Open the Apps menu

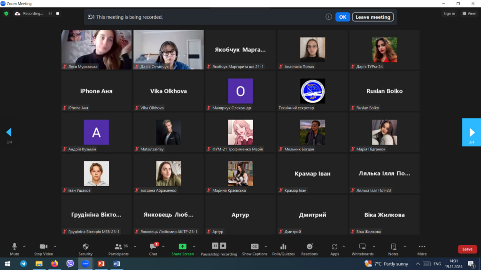[334, 247]
